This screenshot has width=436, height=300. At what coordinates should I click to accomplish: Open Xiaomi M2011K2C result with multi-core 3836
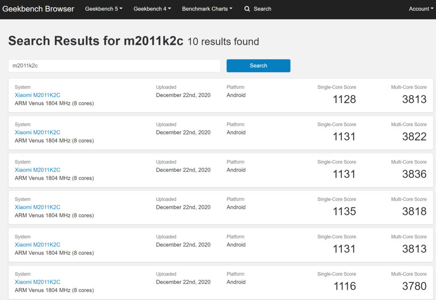37,170
